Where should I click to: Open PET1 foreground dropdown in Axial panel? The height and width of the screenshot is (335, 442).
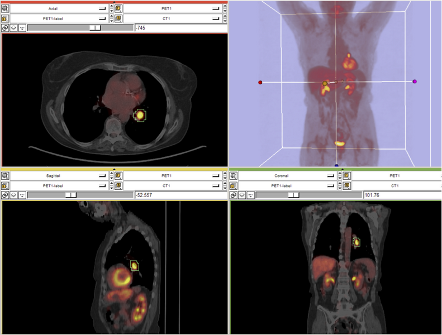[x=173, y=8]
